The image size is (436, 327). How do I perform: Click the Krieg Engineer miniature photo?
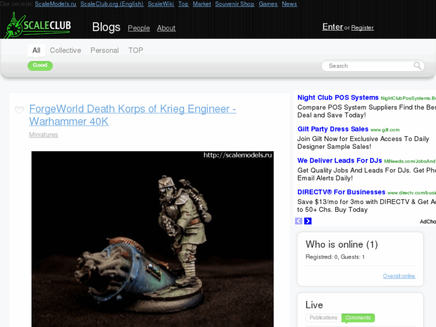[152, 239]
